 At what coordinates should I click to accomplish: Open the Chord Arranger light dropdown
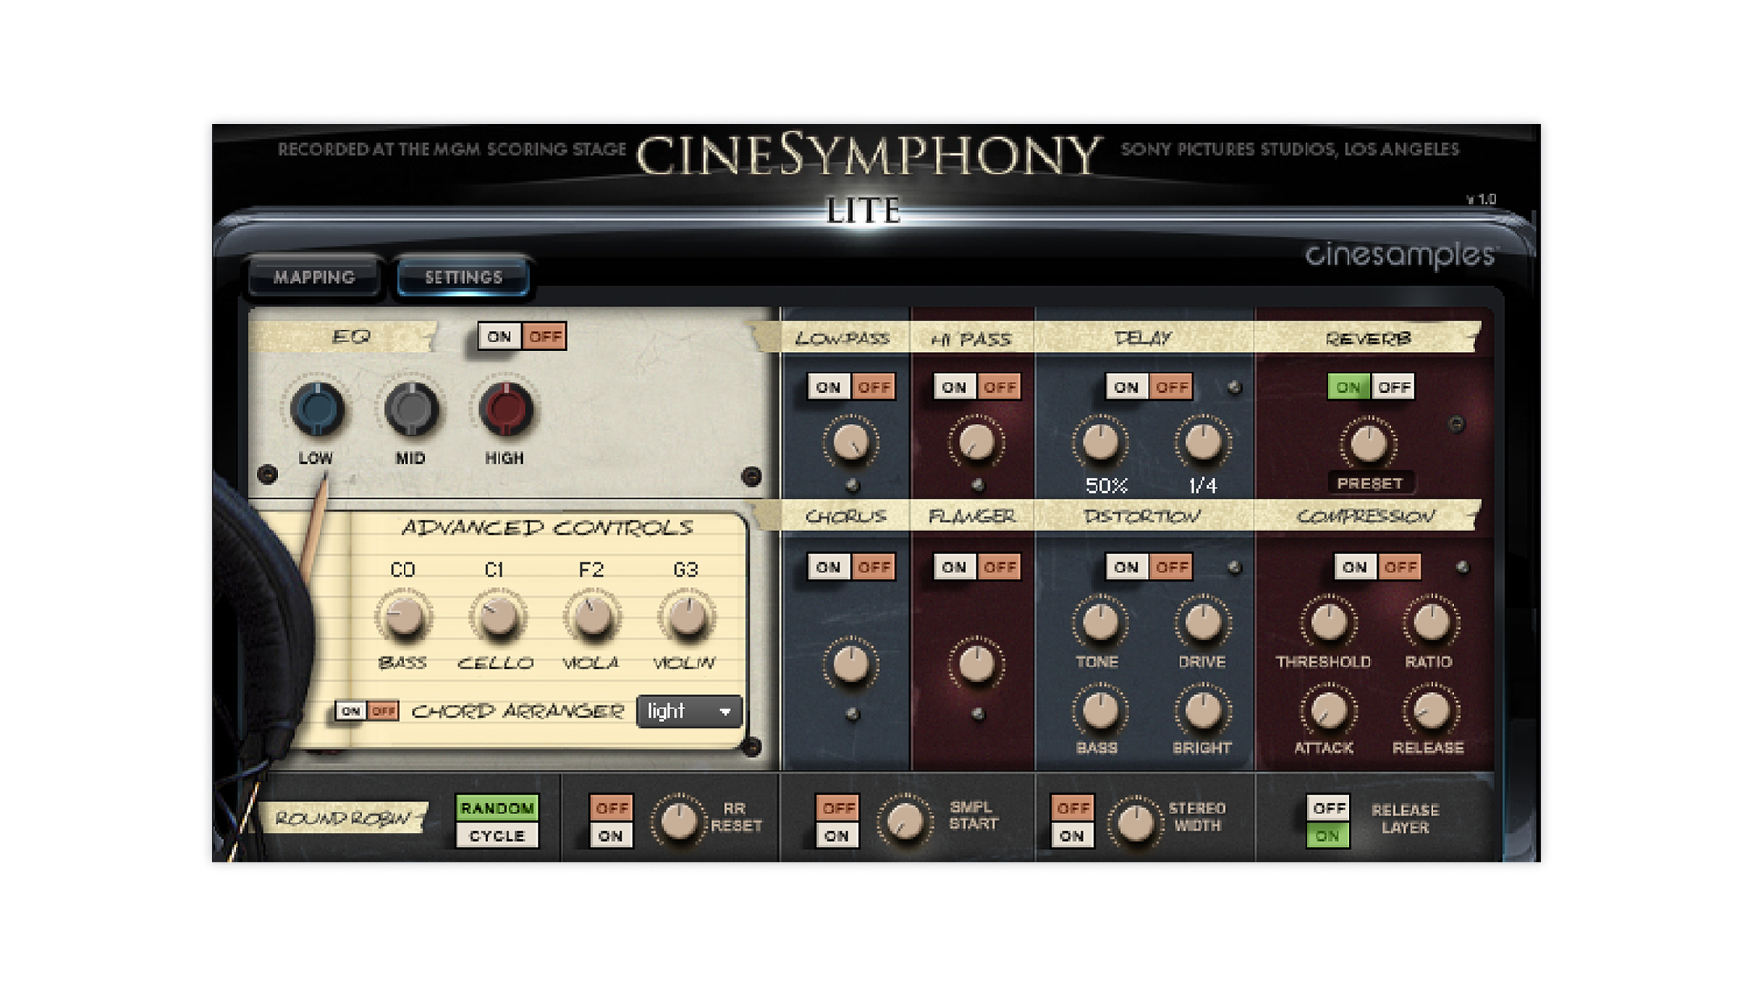click(x=688, y=711)
